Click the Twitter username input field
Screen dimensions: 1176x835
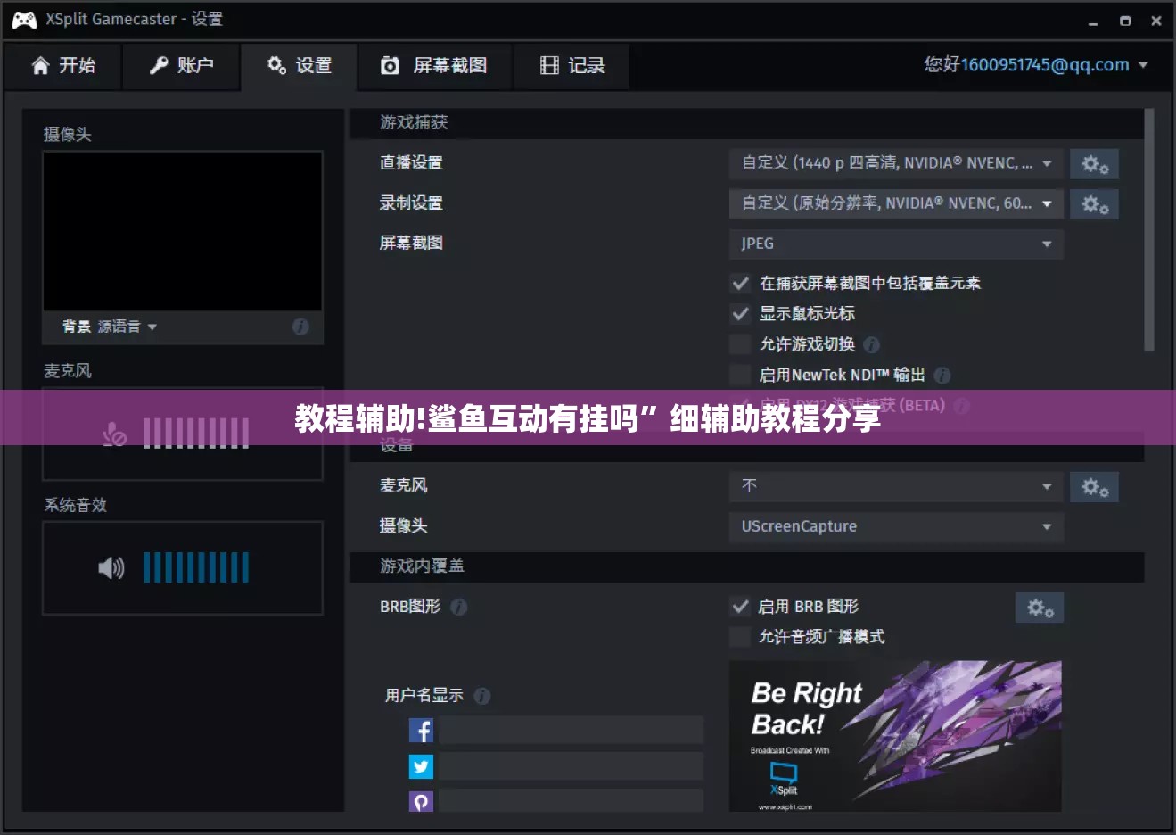571,766
